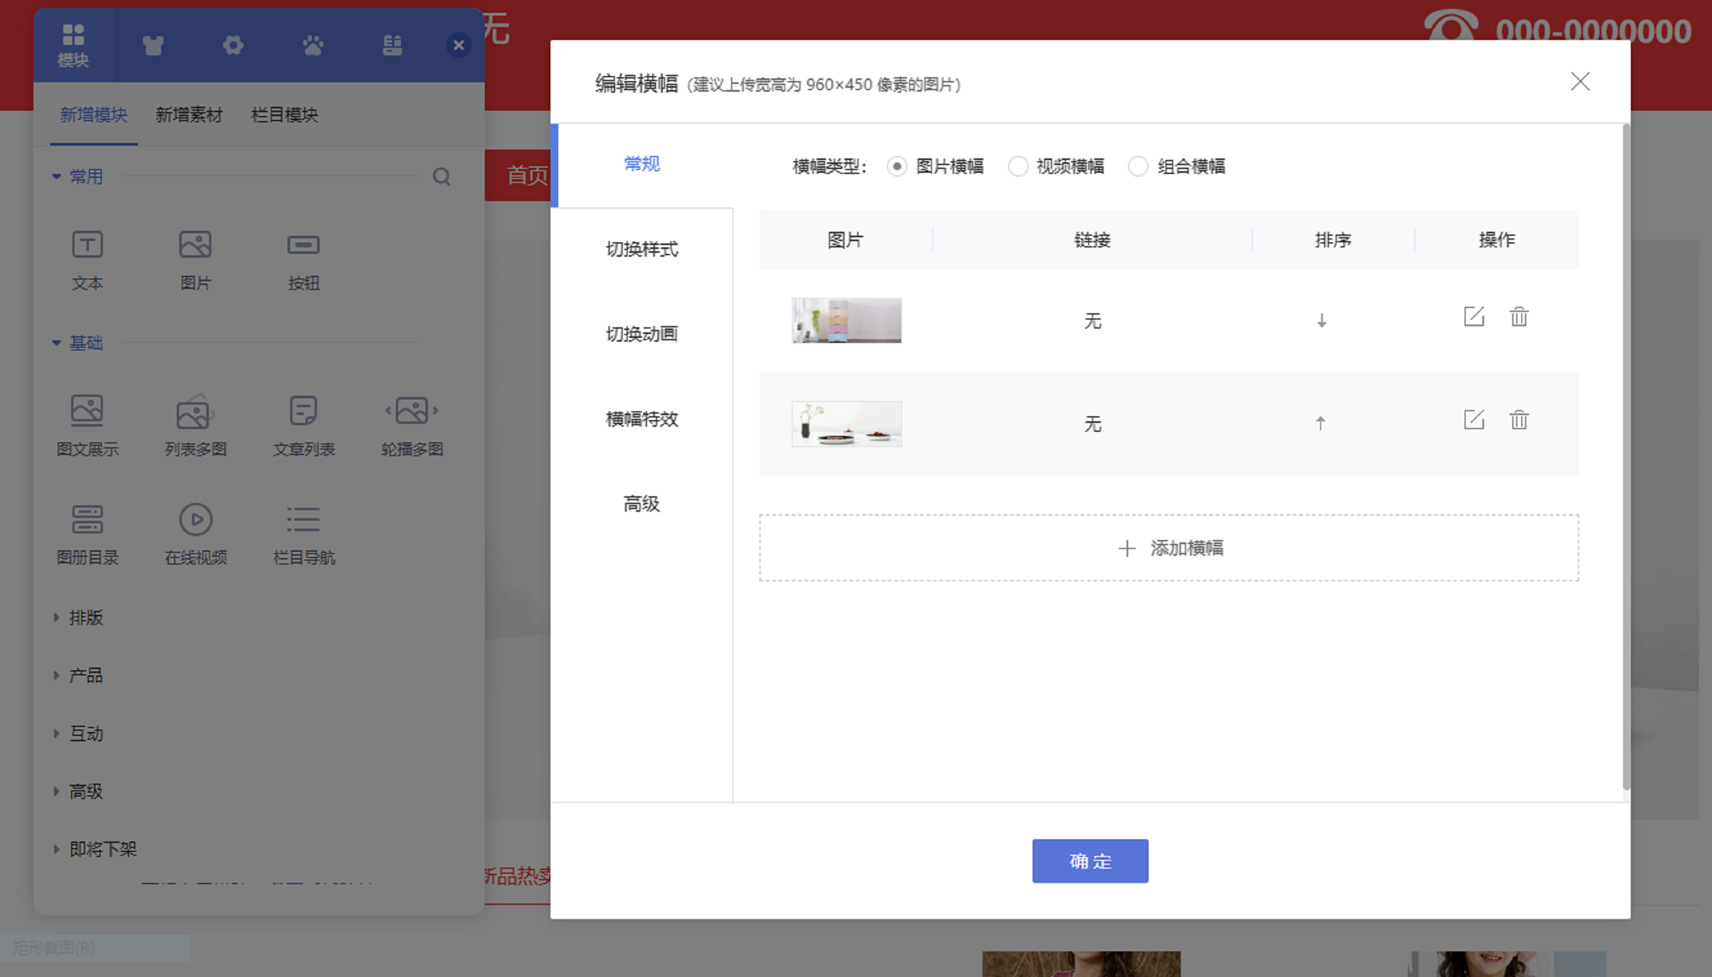
Task: Delete the second banner with trash icon
Action: click(1519, 420)
